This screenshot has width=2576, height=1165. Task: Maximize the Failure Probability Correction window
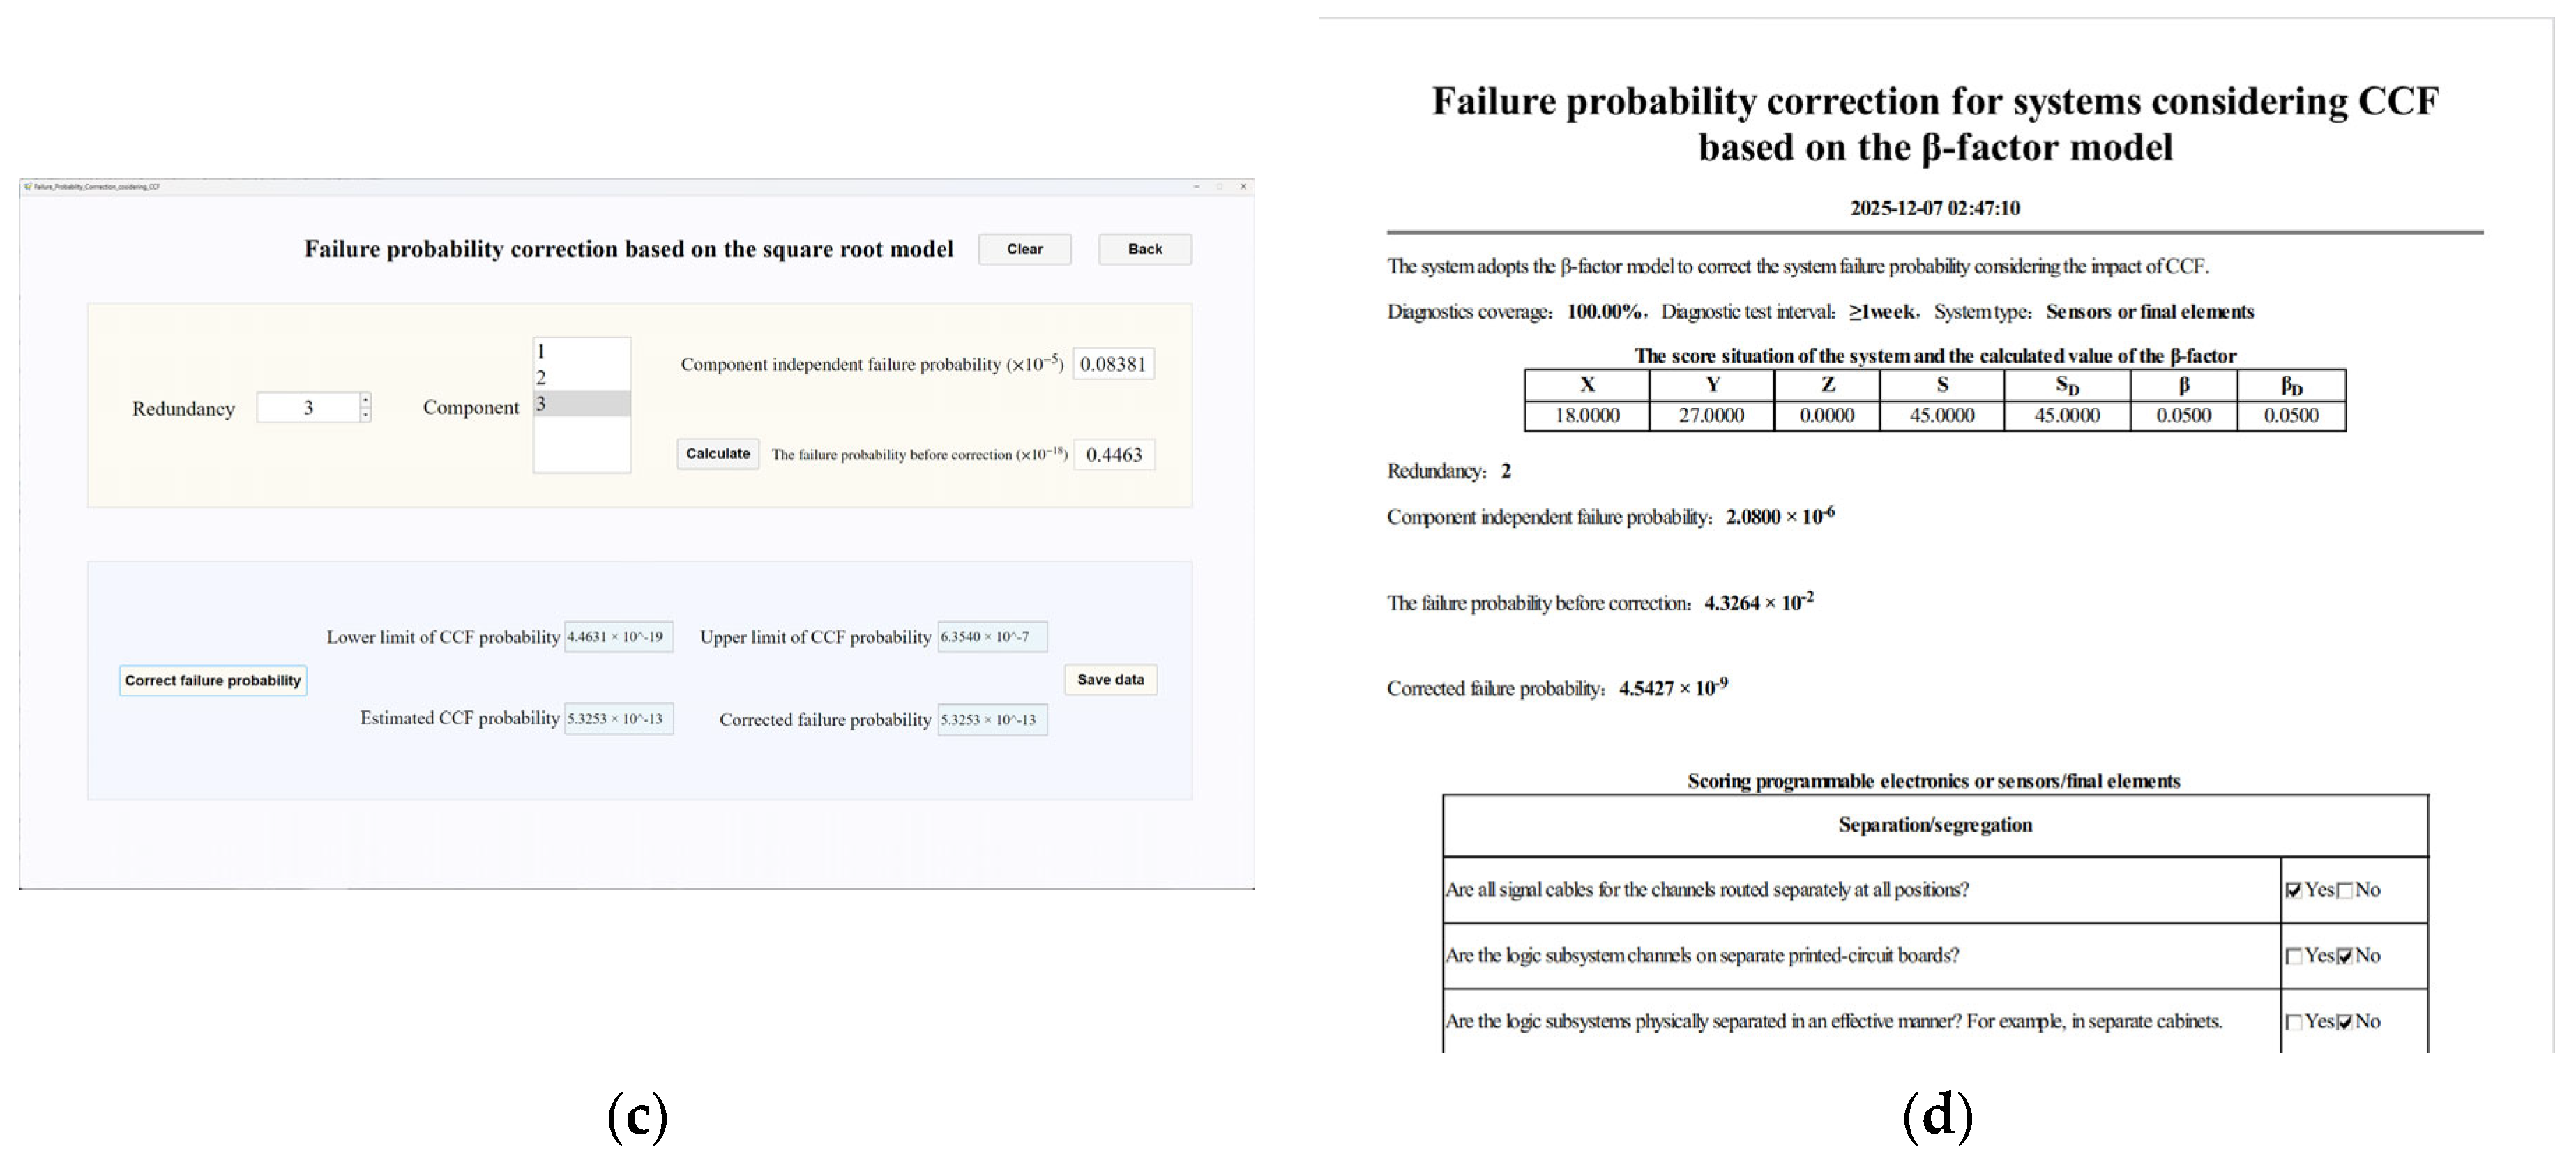coord(1220,187)
